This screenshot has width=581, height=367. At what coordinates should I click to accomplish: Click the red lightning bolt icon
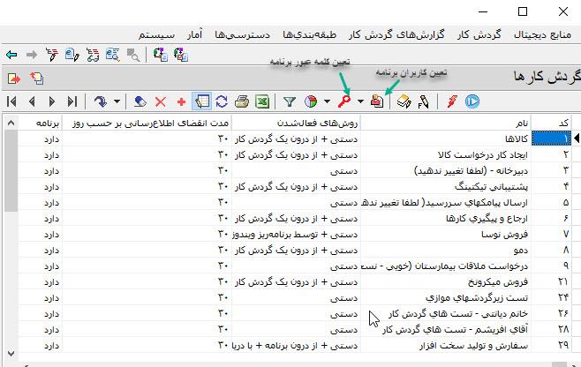coord(452,101)
